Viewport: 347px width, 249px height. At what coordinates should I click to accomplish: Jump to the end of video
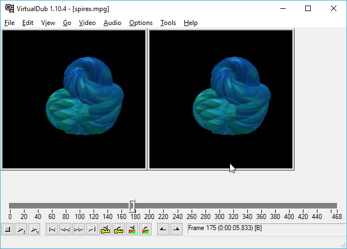(92, 229)
